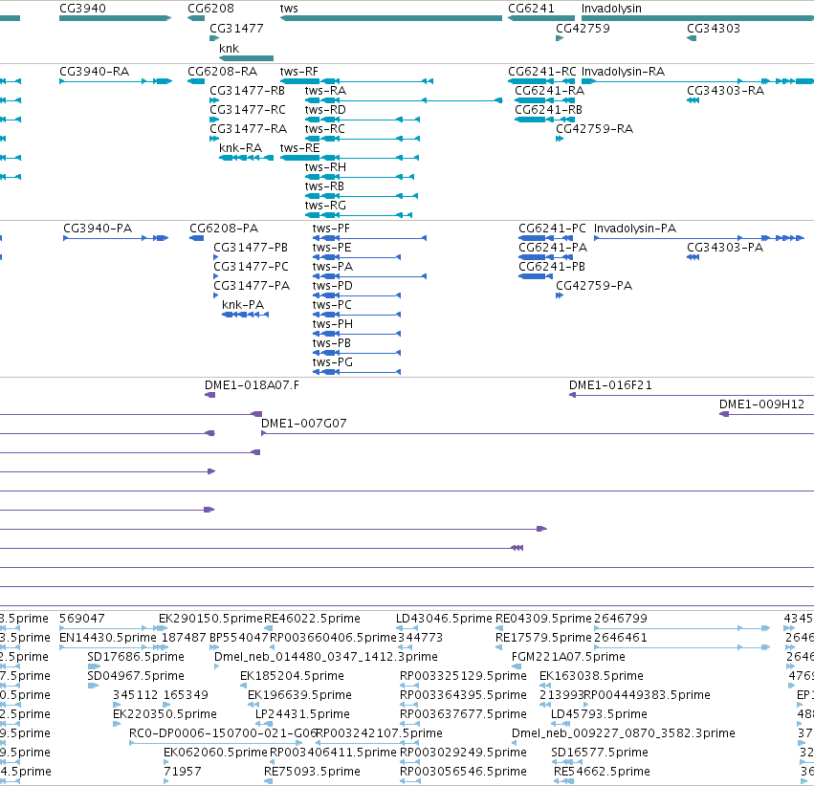The width and height of the screenshot is (814, 786).
Task: Click transcript tws-RD label
Action: (325, 109)
